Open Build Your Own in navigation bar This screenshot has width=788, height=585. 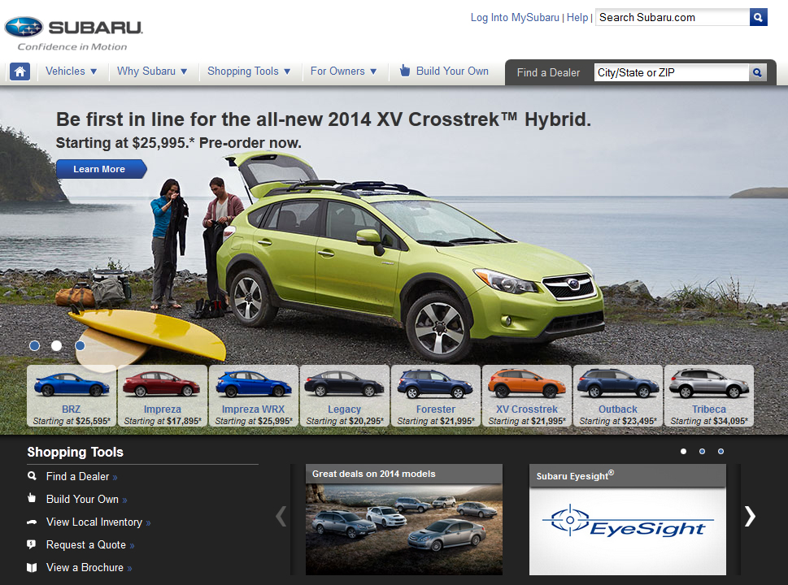point(444,71)
